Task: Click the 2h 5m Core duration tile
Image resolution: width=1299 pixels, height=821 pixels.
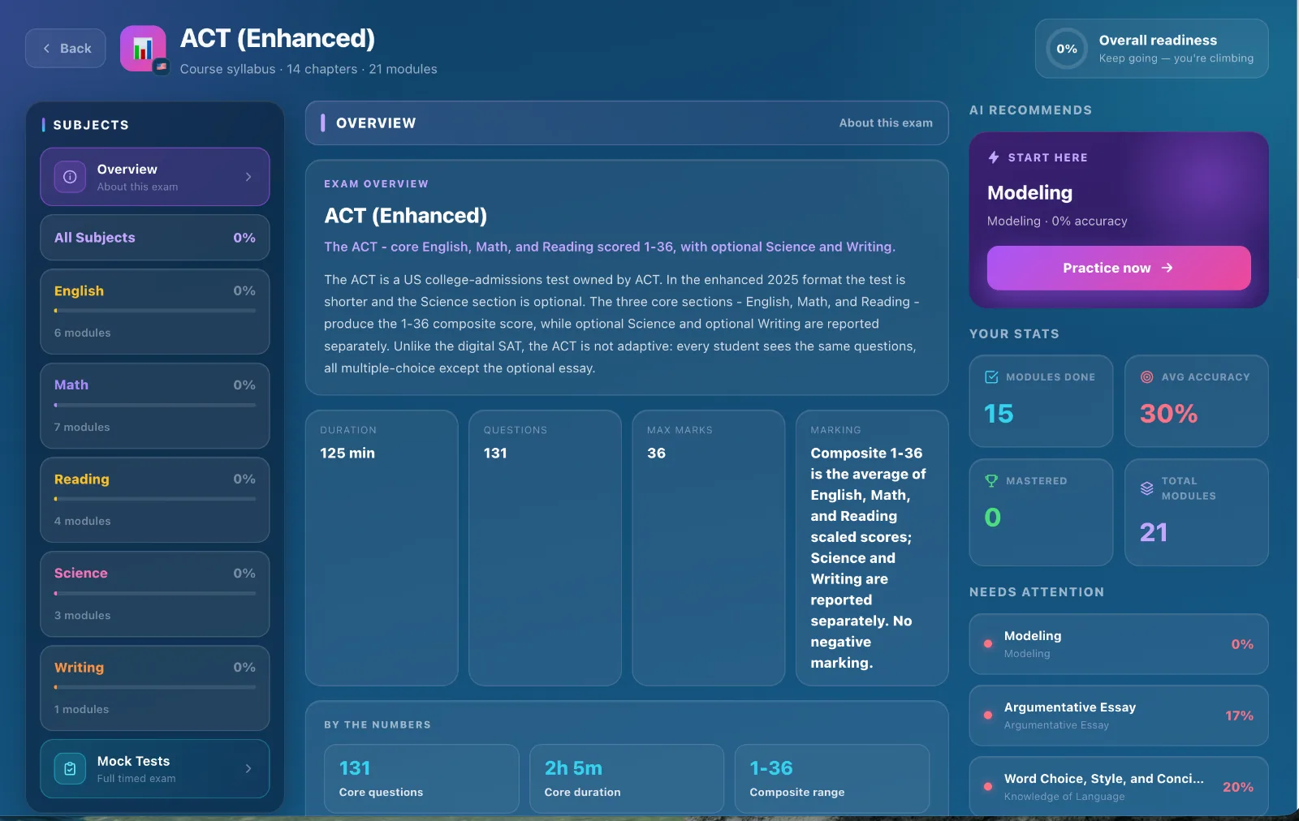Action: pos(627,779)
